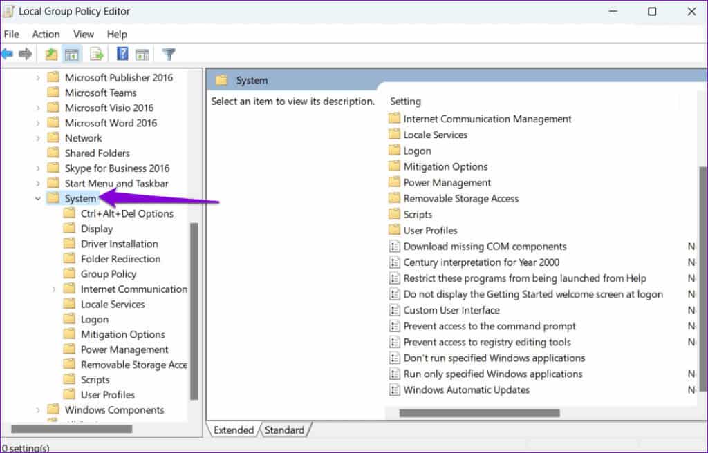Select Shared Folders in the tree
The height and width of the screenshot is (453, 708).
(x=97, y=153)
